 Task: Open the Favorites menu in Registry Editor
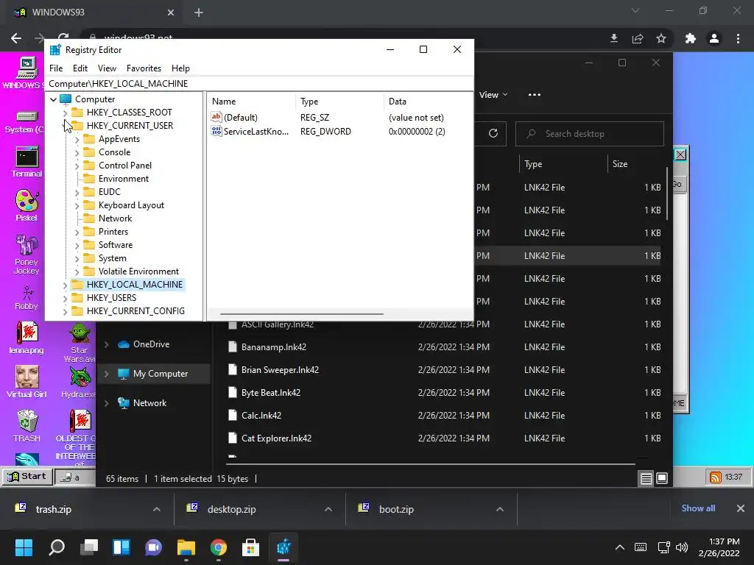pyautogui.click(x=144, y=68)
